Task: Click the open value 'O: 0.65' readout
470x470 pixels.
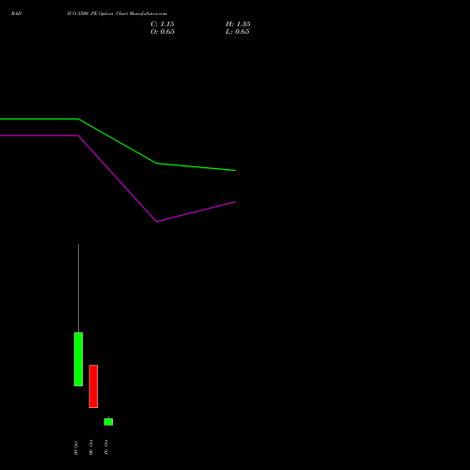Action: coord(163,32)
